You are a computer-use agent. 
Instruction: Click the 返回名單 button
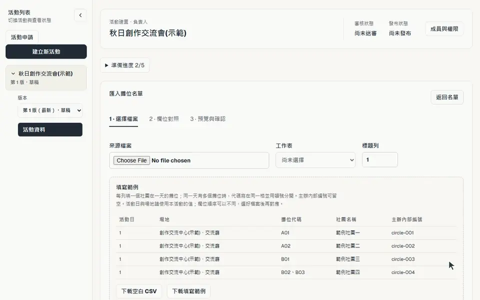(447, 97)
